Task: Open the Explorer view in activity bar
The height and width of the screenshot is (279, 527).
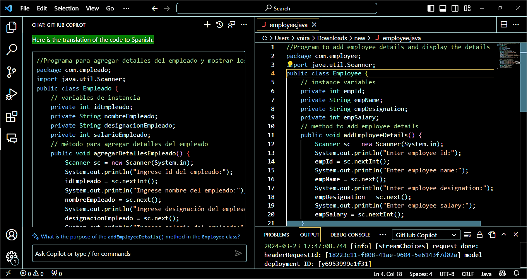Action: point(12,27)
